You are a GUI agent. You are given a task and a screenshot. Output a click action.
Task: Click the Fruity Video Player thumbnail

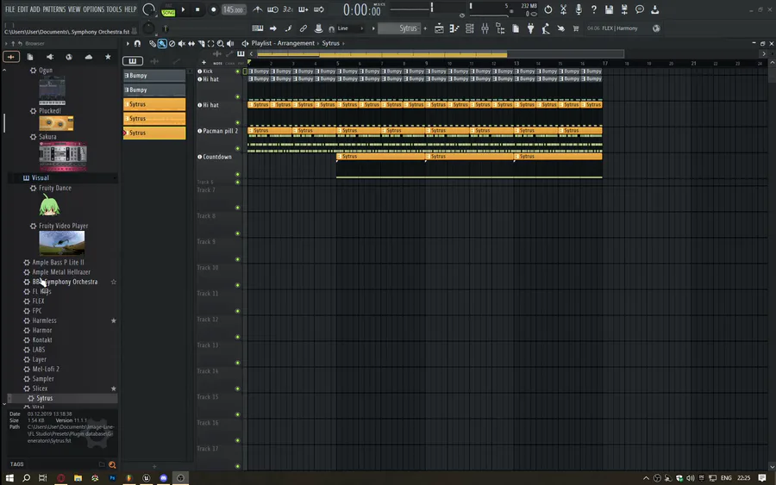[x=62, y=243]
